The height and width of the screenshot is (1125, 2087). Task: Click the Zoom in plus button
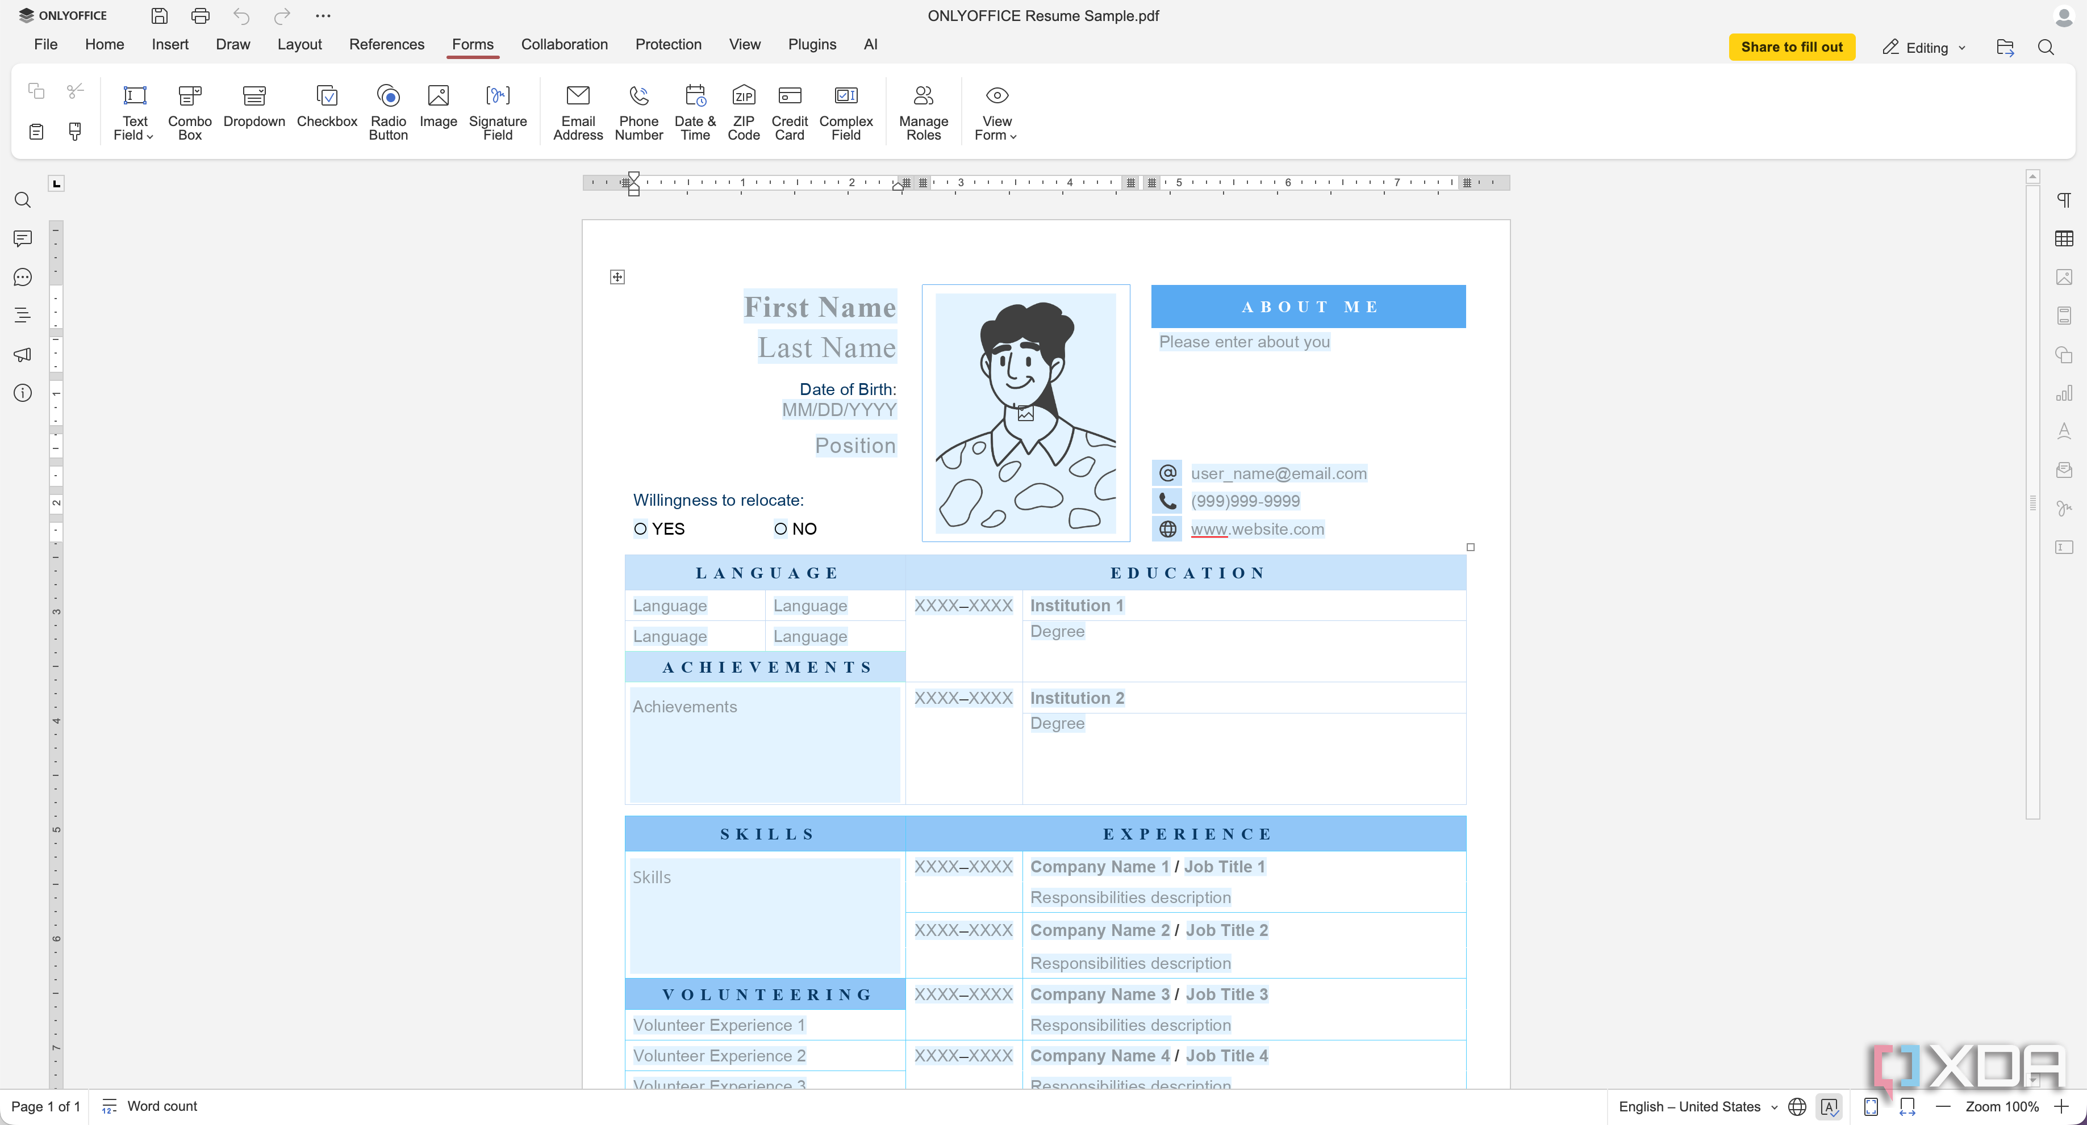click(2061, 1106)
